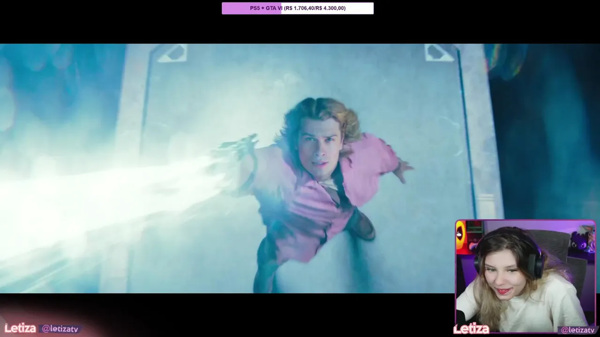Click the streamer webcam overlay
Image resolution: width=600 pixels, height=337 pixels.
coord(525,277)
